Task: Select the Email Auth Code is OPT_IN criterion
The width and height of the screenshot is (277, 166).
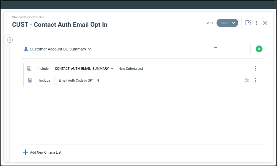Action: (x=79, y=81)
